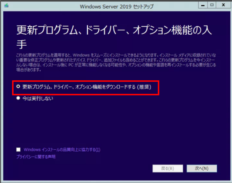232x183 pixels.
Task: Select the download updates (推奨) radio option
Action: coord(18,86)
